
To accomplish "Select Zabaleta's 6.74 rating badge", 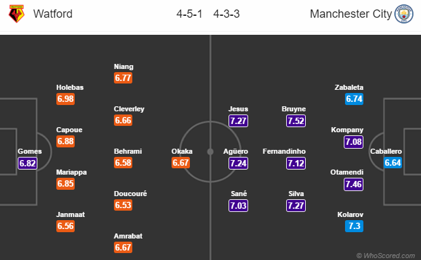I will tap(355, 99).
